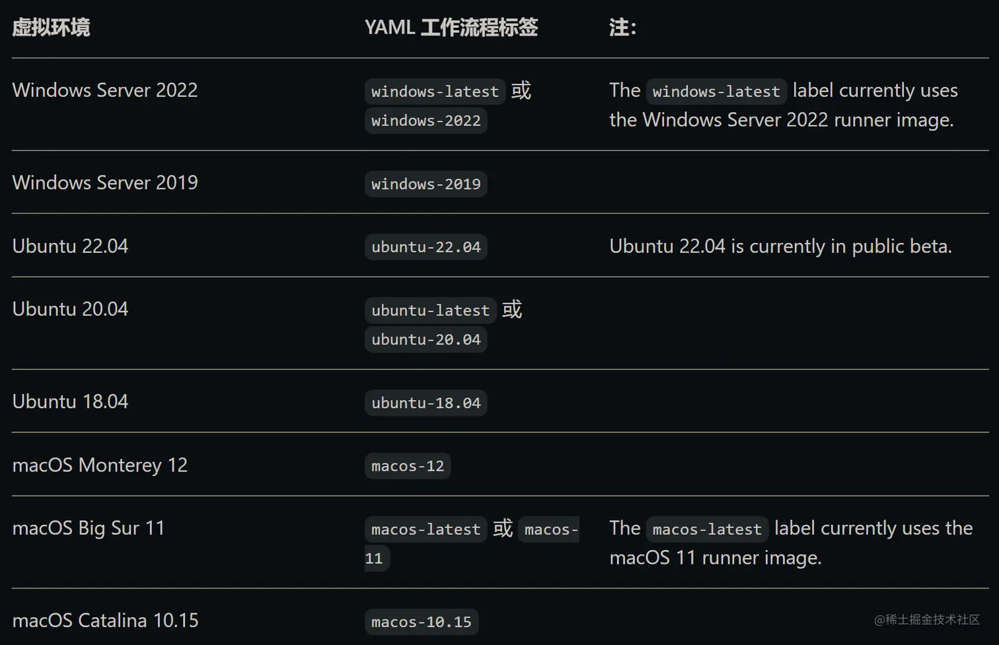Screen dimensions: 999x645
Task: Click the windows-2022 code label
Action: [x=425, y=121]
